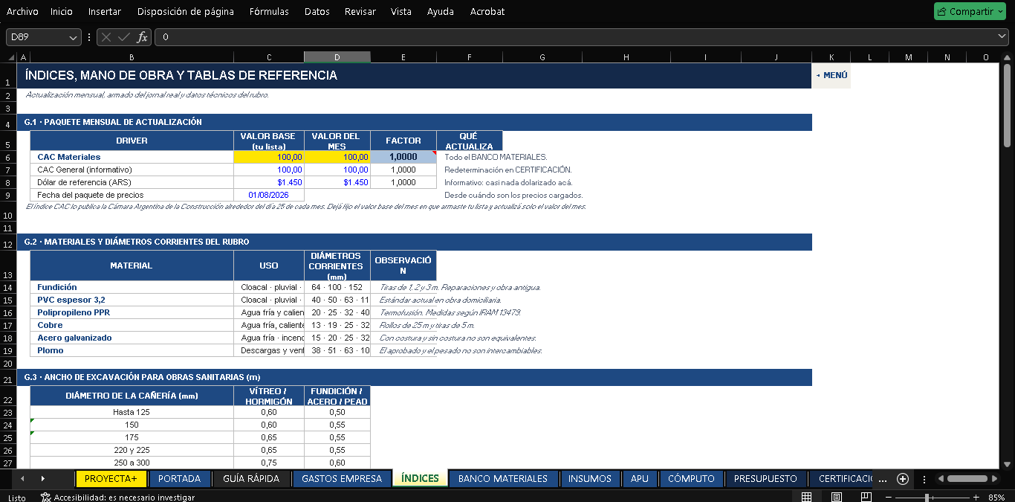Image resolution: width=1015 pixels, height=502 pixels.
Task: Open the Insertar ribbon tab
Action: [105, 11]
